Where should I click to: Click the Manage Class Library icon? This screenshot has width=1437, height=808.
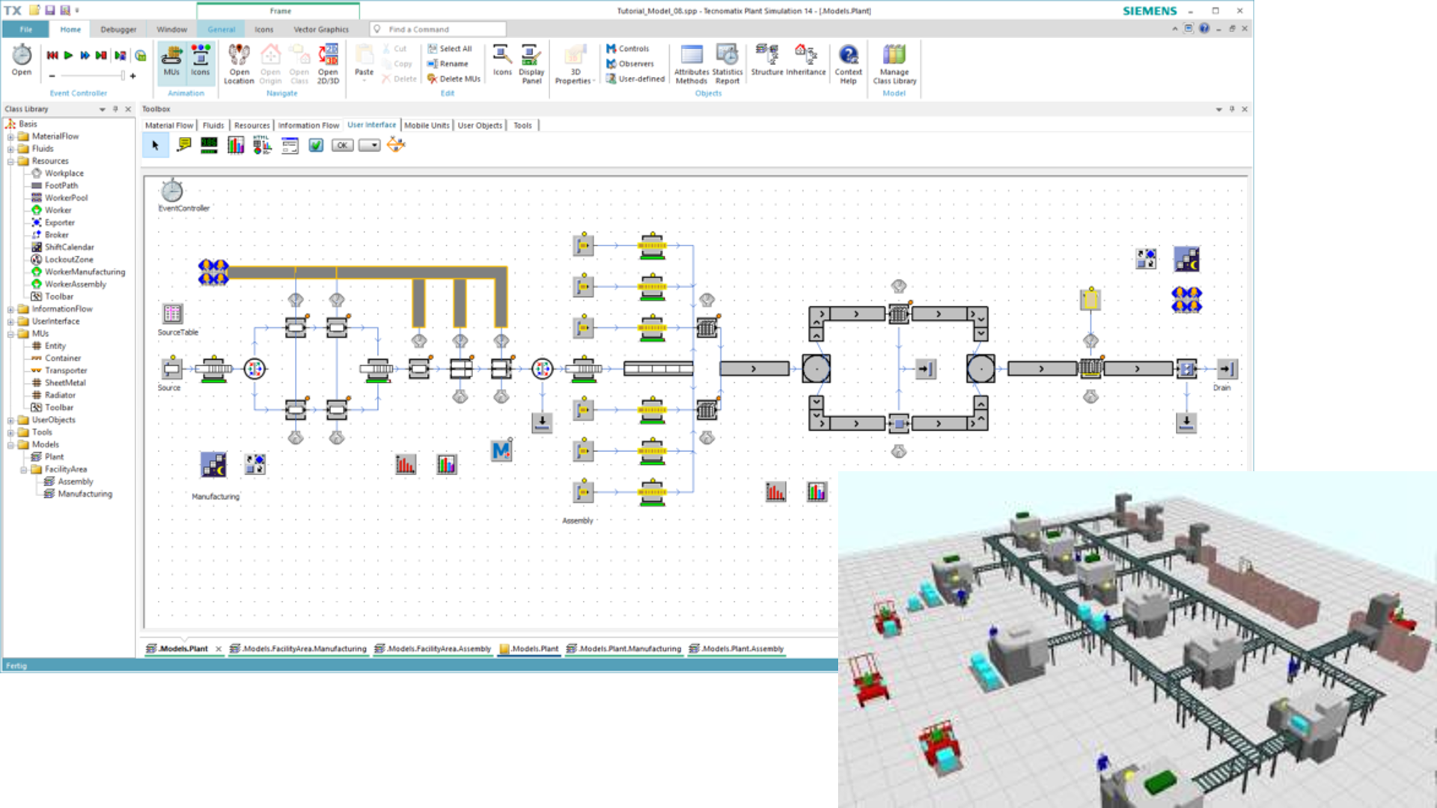(x=894, y=63)
